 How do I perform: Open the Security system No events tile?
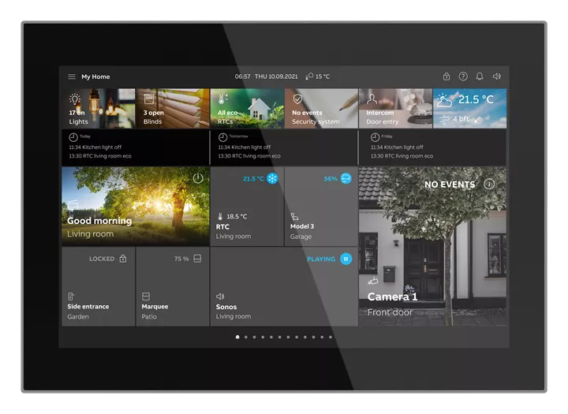point(321,108)
